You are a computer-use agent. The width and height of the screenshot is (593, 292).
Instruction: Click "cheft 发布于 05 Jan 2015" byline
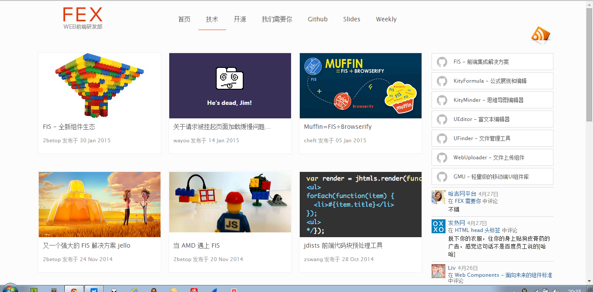(335, 141)
